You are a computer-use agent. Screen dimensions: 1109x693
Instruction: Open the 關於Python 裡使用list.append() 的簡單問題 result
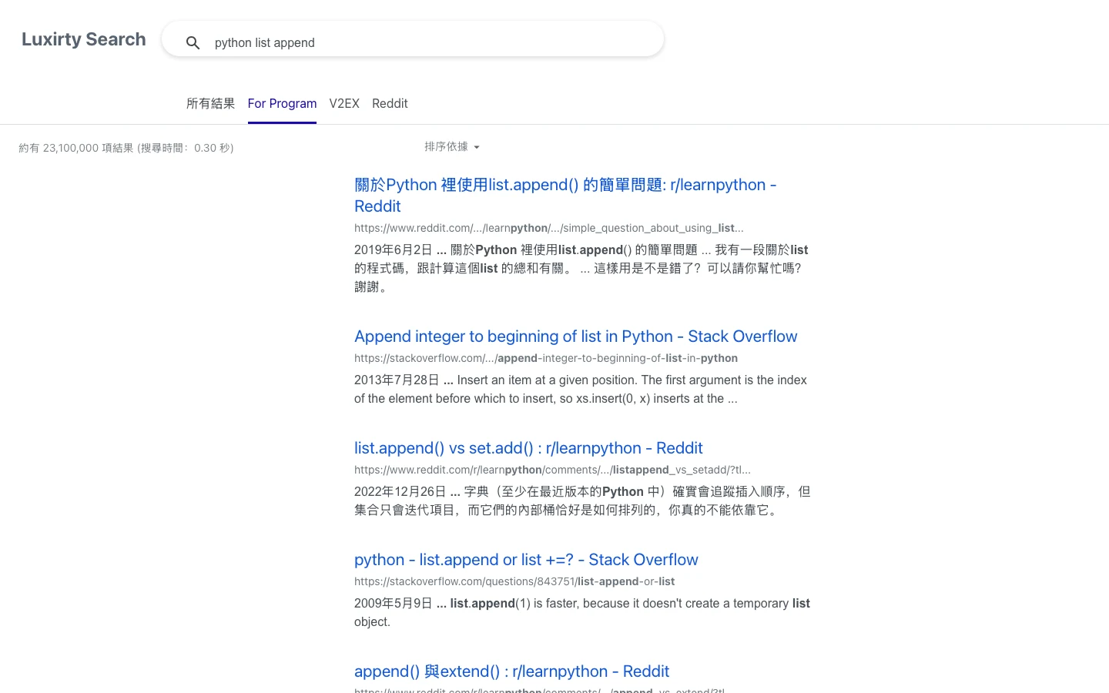click(565, 196)
